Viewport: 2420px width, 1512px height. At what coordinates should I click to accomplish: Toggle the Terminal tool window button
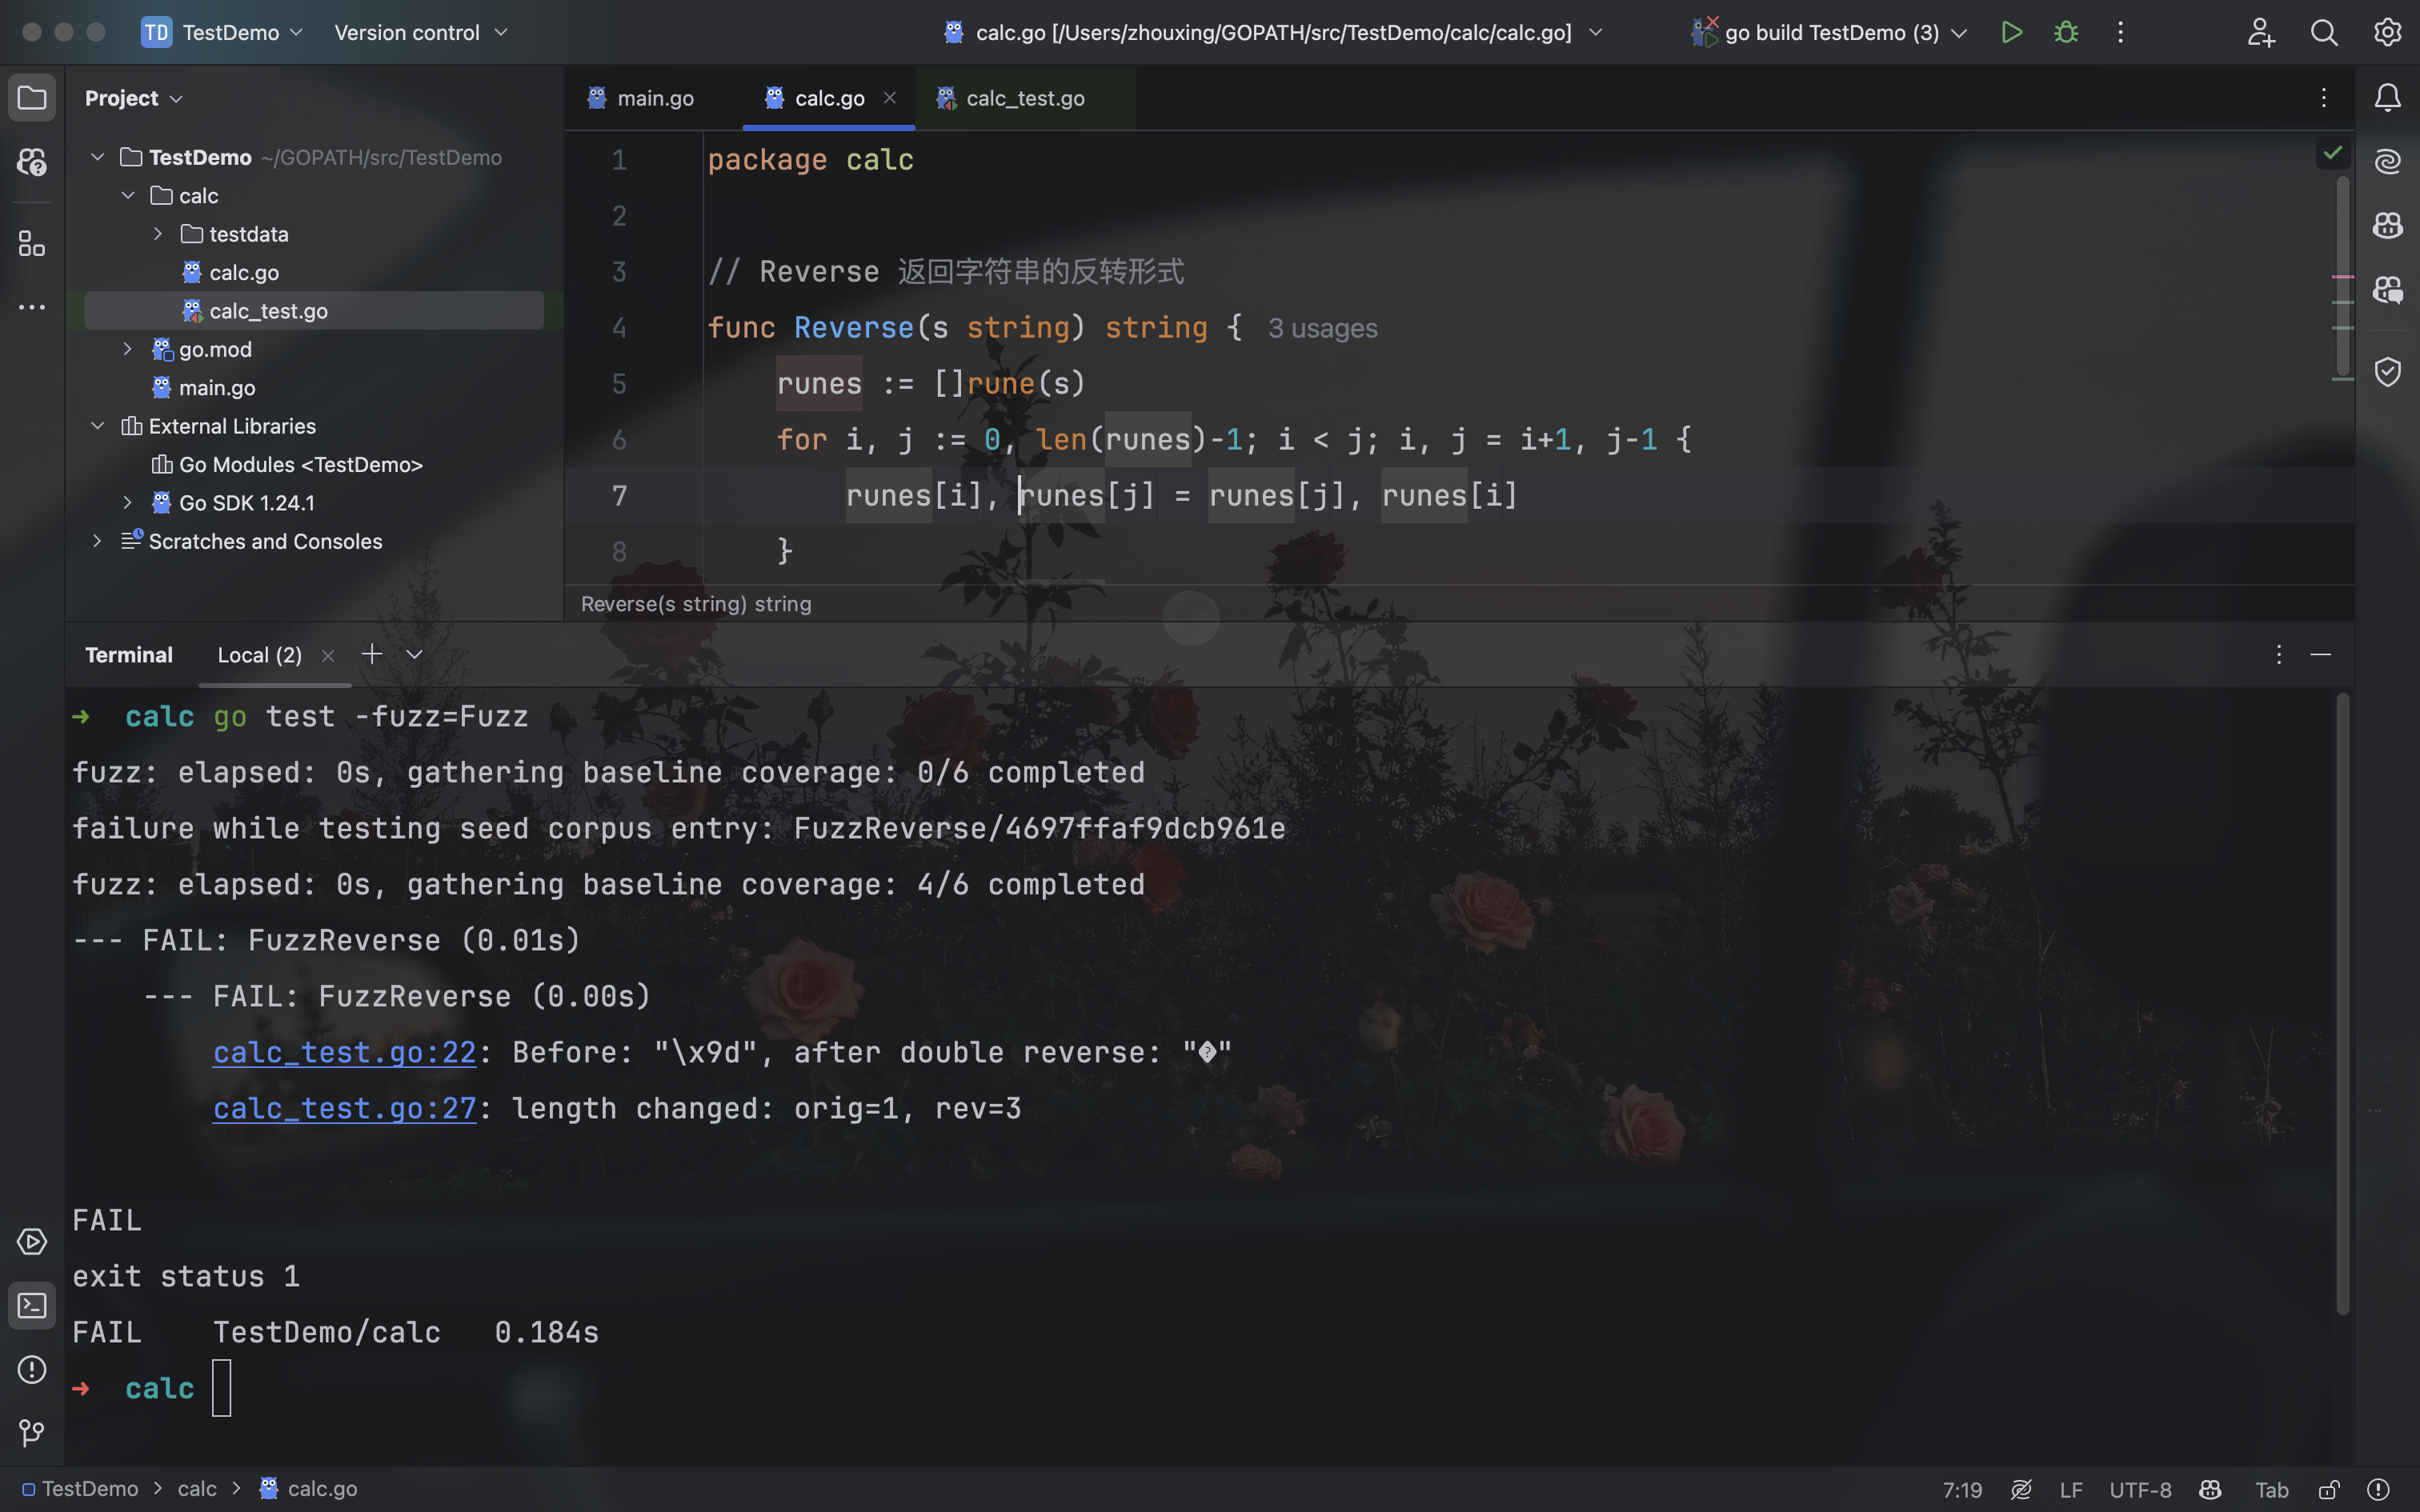point(32,1305)
